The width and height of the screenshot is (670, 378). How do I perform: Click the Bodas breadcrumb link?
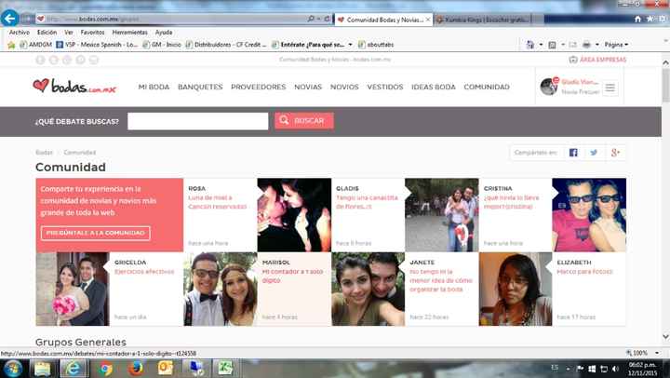click(44, 153)
